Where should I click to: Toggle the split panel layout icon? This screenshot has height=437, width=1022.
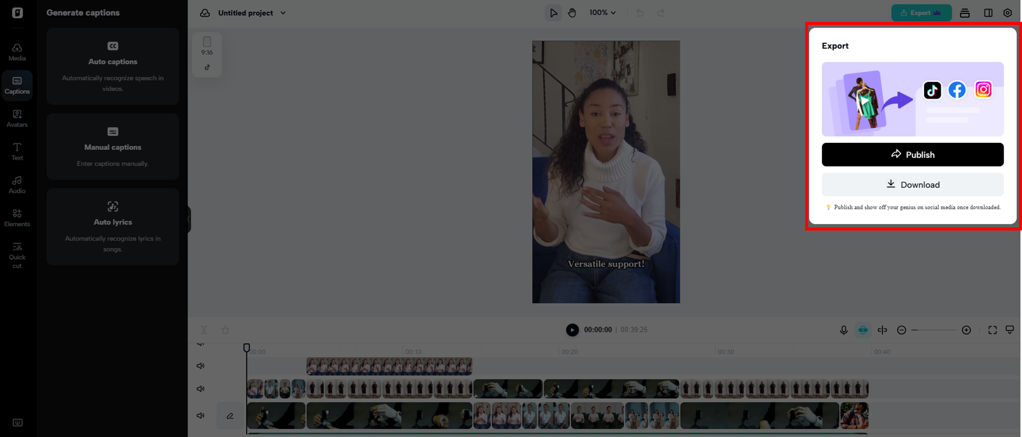tap(988, 13)
